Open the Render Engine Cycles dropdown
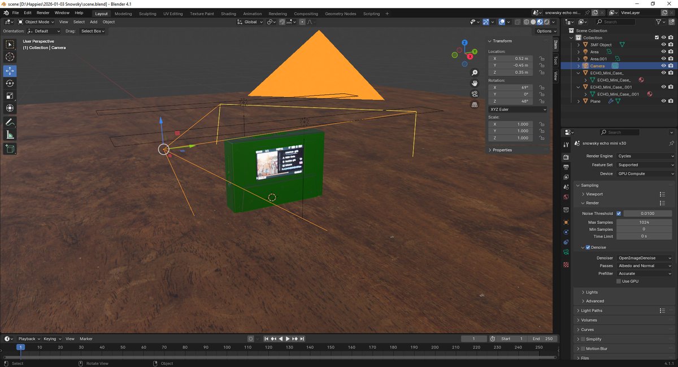Viewport: 678px width, 367px height. point(646,156)
